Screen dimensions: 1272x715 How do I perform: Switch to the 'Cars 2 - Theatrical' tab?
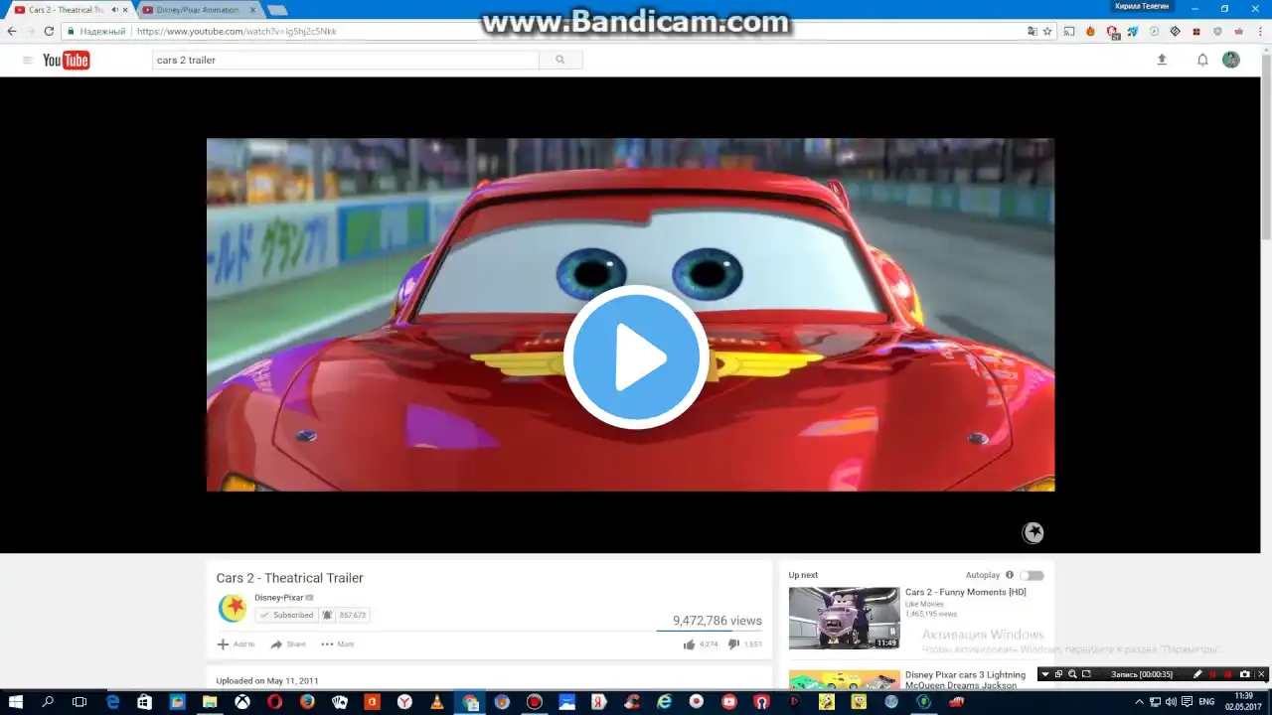pos(70,10)
